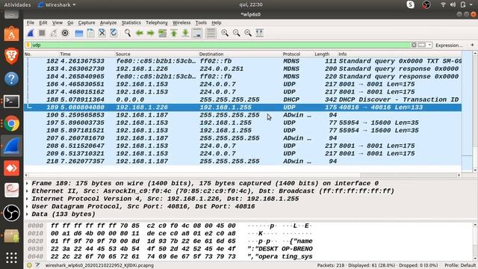Select packet 197 UDP 55954 row
478x269 pixels.
click(x=243, y=123)
